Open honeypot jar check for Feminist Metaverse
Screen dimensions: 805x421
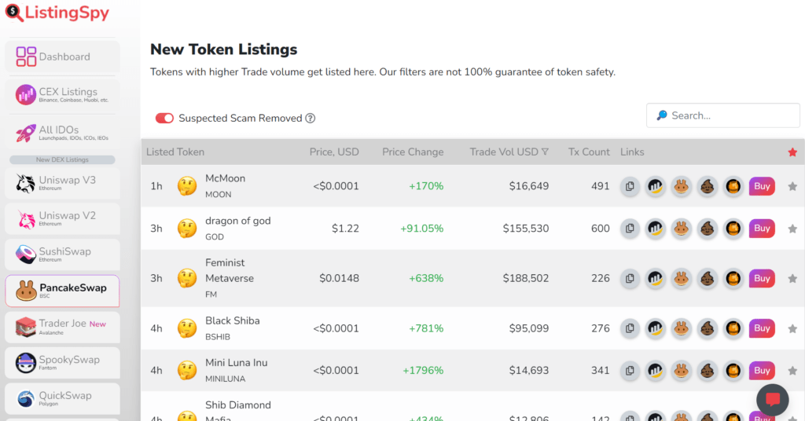pyautogui.click(x=733, y=279)
